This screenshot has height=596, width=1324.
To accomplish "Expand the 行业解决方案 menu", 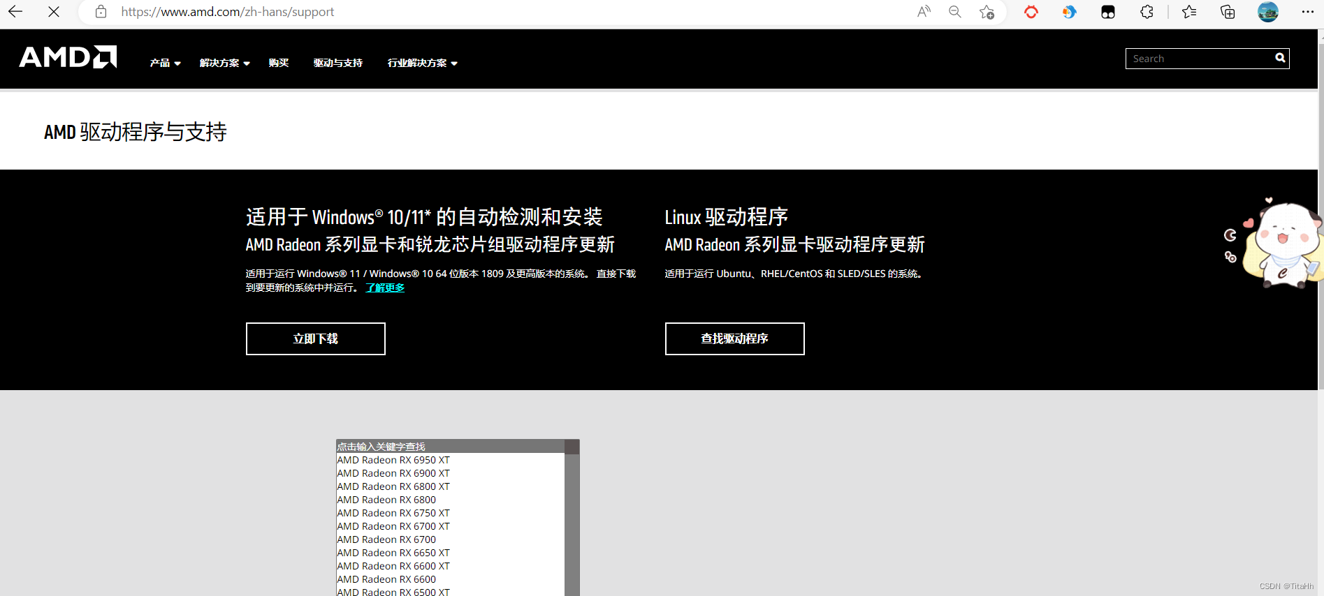I will [x=422, y=63].
